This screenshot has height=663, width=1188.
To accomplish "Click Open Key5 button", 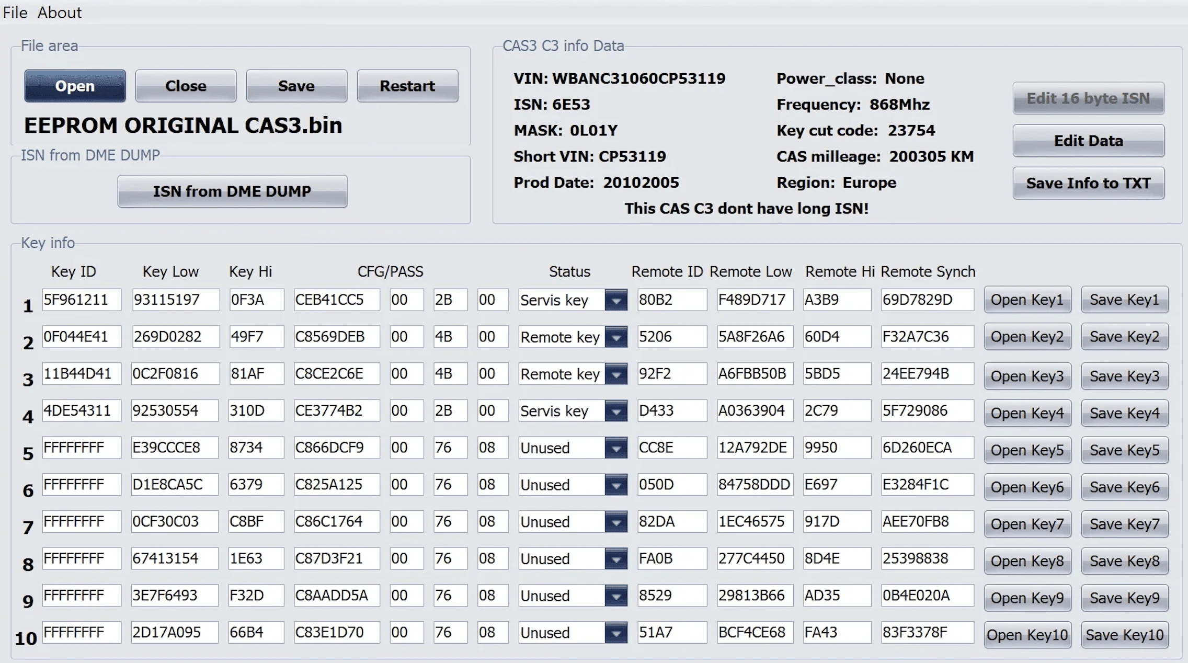I will point(1027,450).
